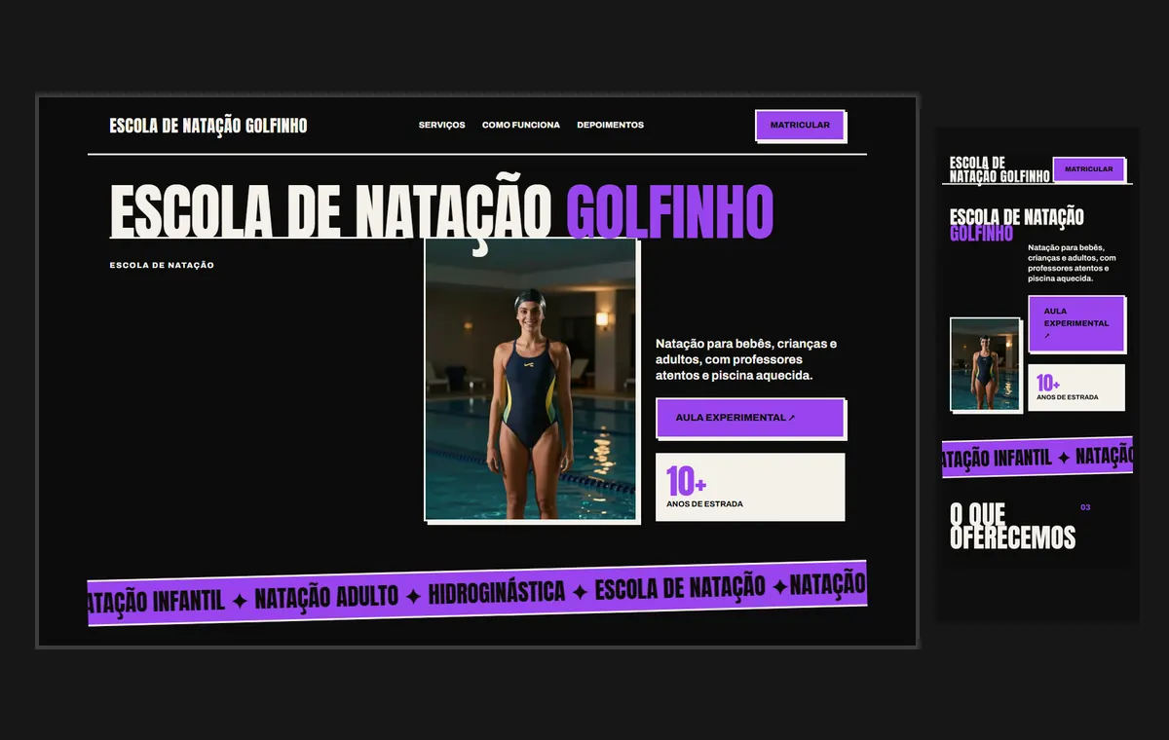
Task: Click ESCOLA DE NATAÇÃO in the desktop marquee
Action: click(680, 587)
